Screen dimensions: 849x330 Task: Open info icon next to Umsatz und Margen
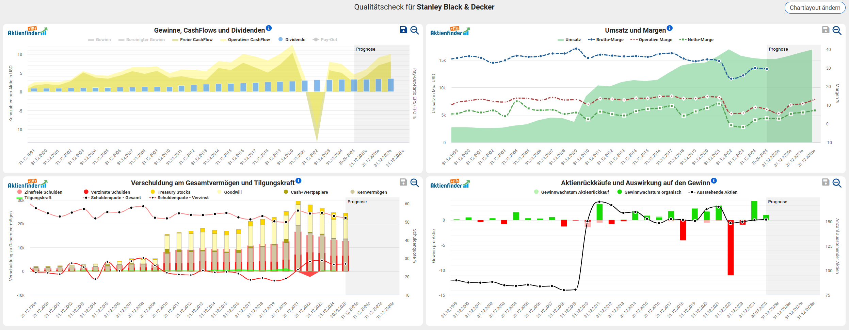[670, 28]
